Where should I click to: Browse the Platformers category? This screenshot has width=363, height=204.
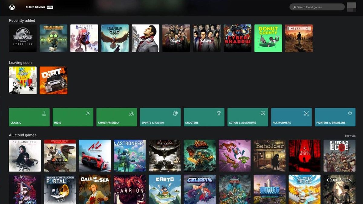click(x=292, y=117)
